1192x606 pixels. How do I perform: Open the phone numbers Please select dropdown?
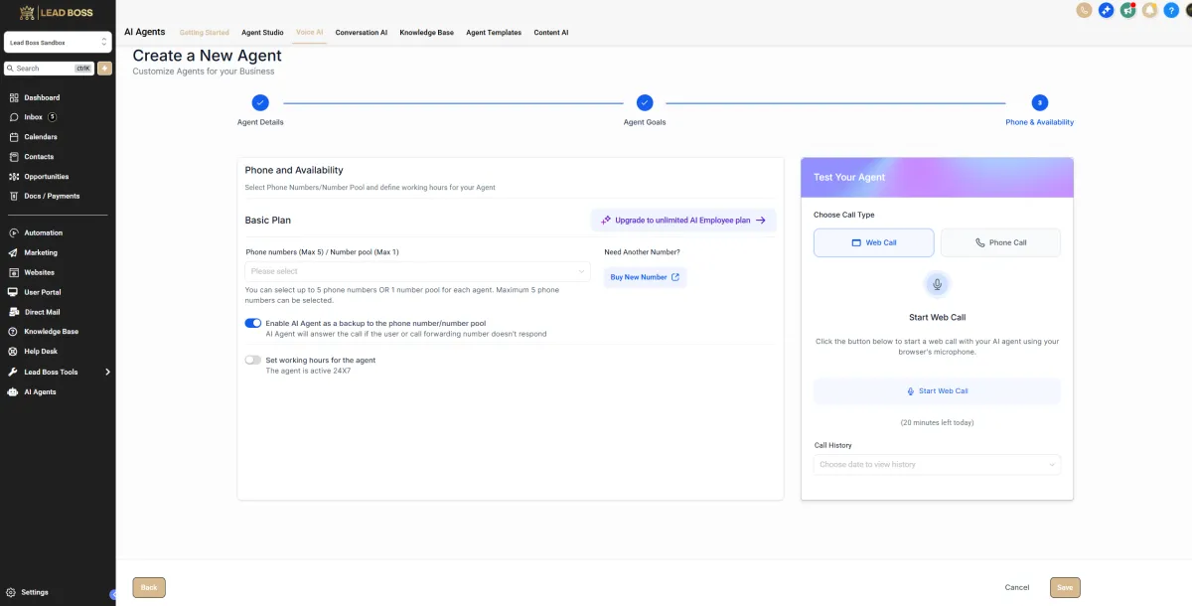tap(417, 271)
